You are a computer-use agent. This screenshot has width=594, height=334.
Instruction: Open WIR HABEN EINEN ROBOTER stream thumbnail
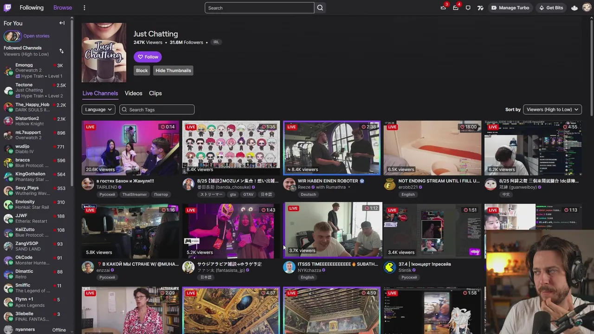tap(332, 148)
